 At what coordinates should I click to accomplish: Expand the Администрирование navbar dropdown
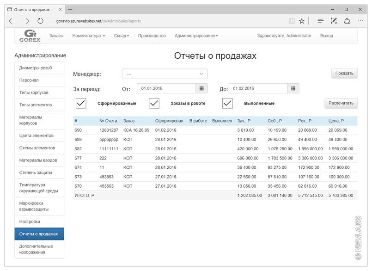196,36
